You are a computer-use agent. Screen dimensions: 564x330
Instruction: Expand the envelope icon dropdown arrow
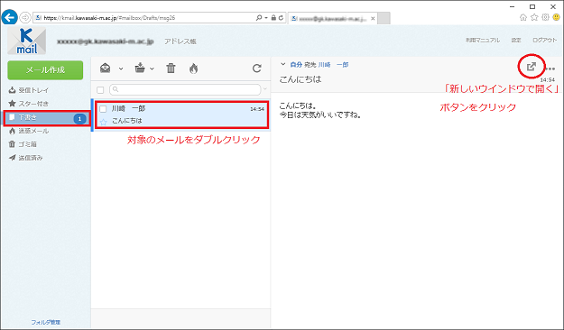tap(121, 69)
